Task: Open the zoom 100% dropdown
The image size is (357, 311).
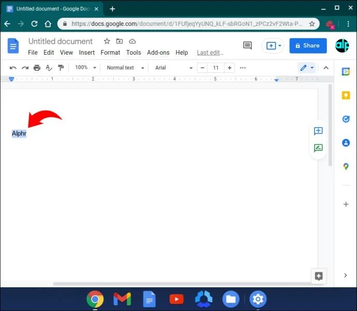Action: (85, 68)
